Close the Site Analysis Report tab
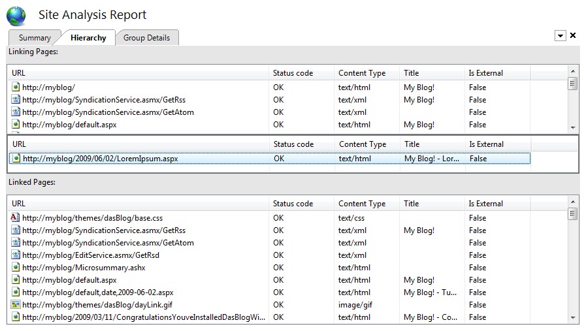584x331 pixels. click(573, 35)
